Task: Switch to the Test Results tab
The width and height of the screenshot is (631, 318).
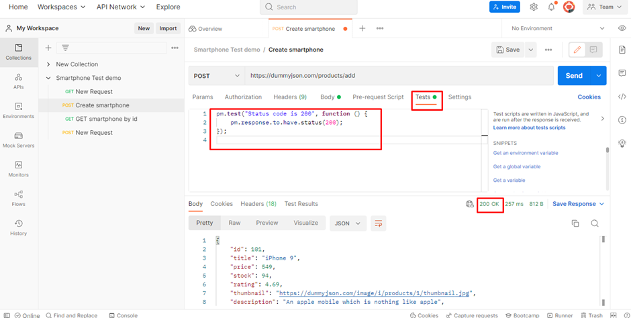Action: click(301, 204)
